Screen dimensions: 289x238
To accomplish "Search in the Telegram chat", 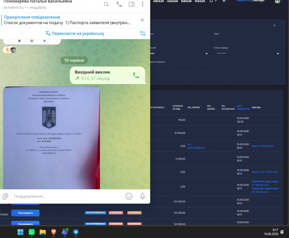I will tap(106, 4).
